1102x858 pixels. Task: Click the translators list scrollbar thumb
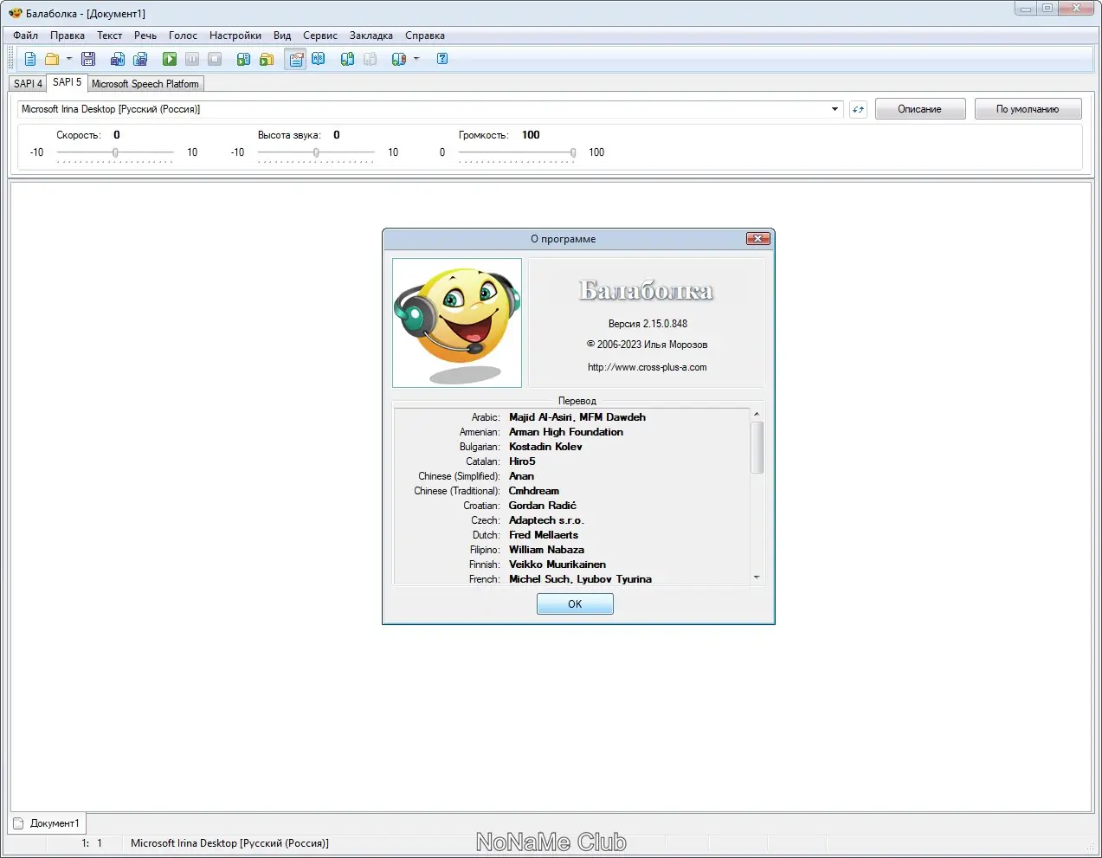tap(757, 448)
